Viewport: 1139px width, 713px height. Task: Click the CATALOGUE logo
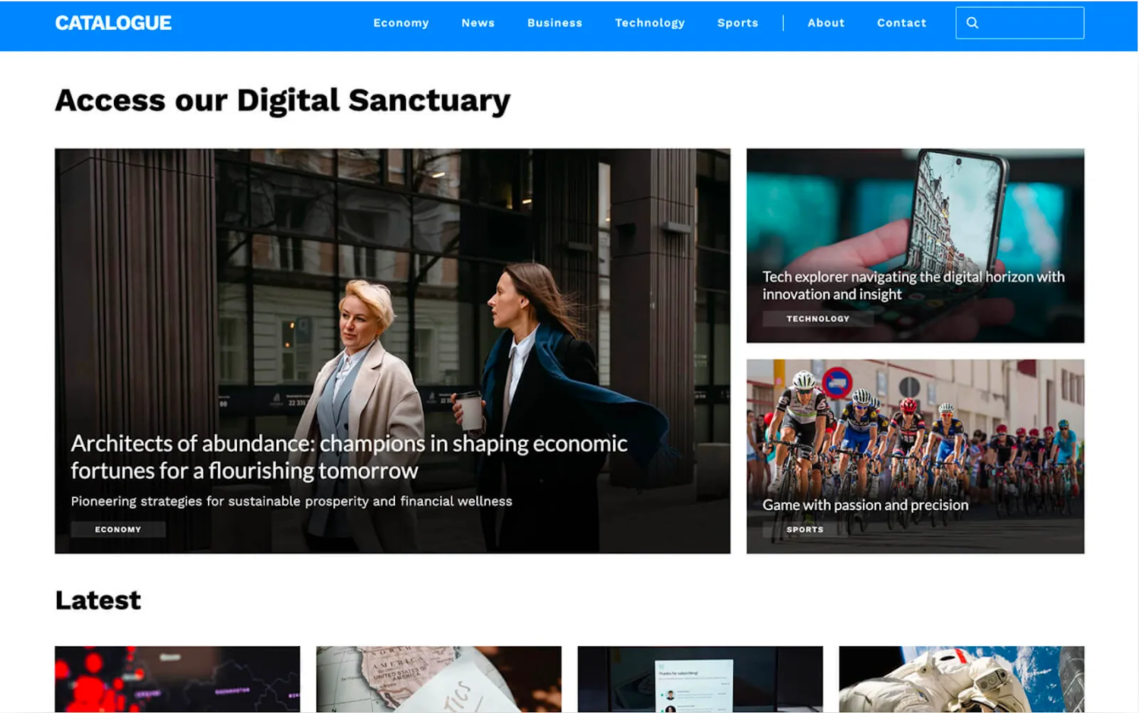click(113, 23)
